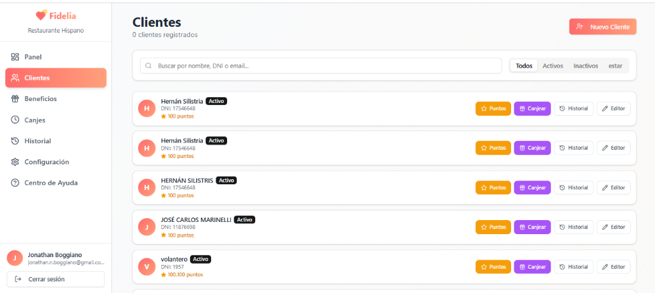The width and height of the screenshot is (655, 293).
Task: Select the estar filter tab
Action: [615, 66]
